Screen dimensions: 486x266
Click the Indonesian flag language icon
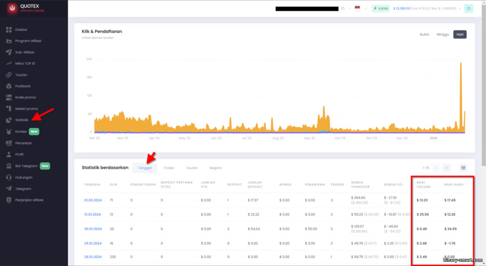(357, 8)
